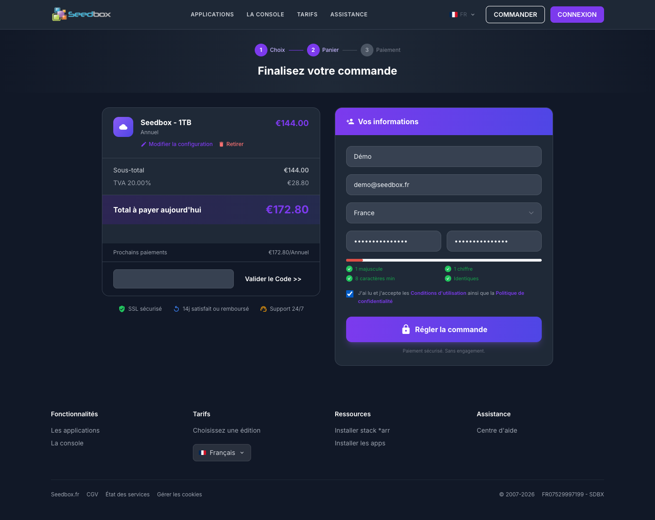
Task: Open La console footer link
Action: pos(67,443)
